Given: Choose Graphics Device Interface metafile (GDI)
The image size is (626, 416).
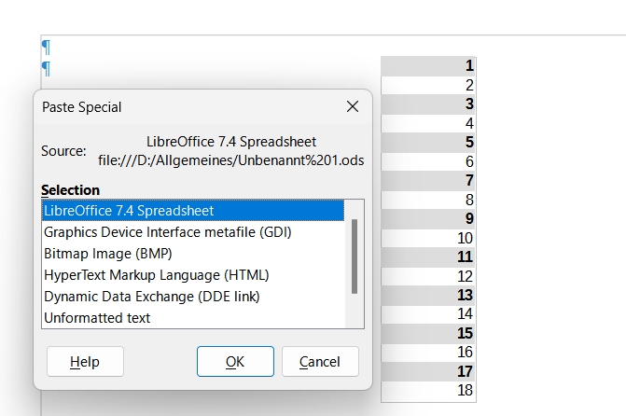Looking at the screenshot, I should tap(193, 232).
